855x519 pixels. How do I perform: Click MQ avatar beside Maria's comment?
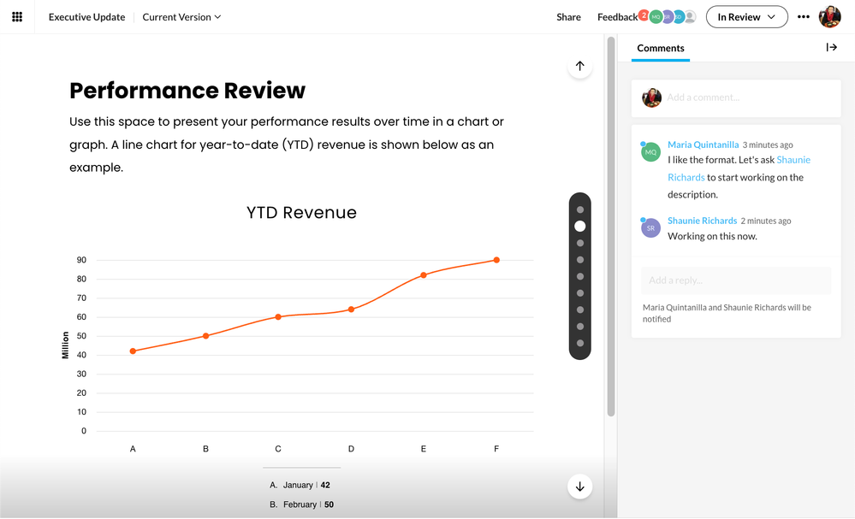coord(650,152)
